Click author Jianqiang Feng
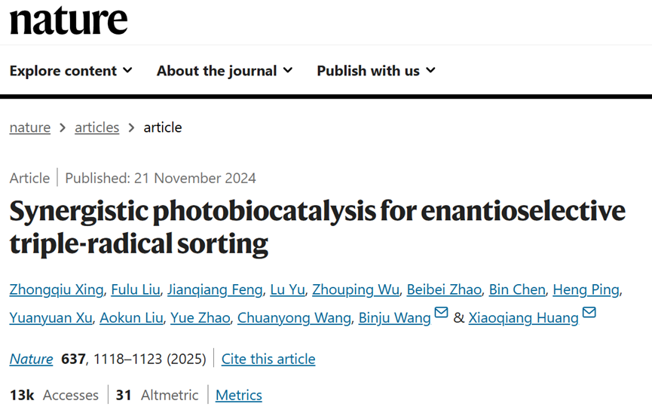 (215, 289)
